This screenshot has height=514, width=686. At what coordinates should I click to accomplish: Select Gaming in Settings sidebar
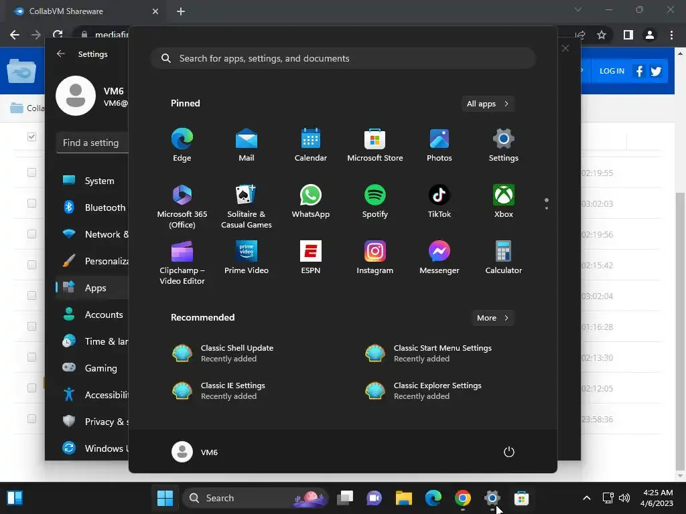pos(92,368)
